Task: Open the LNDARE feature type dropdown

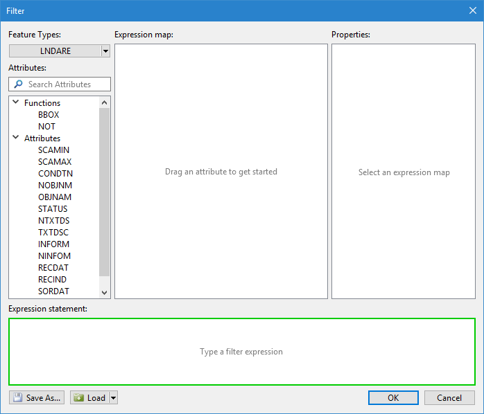Action: tap(105, 51)
